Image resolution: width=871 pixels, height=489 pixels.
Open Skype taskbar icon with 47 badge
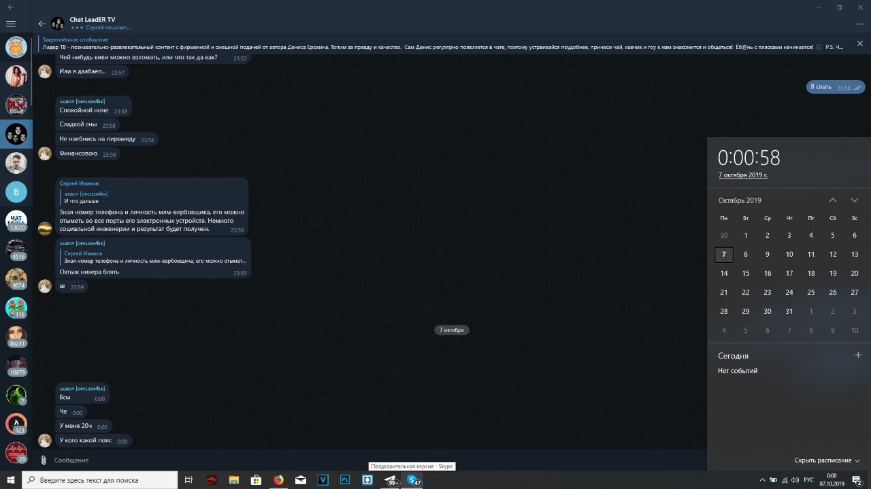(x=413, y=480)
